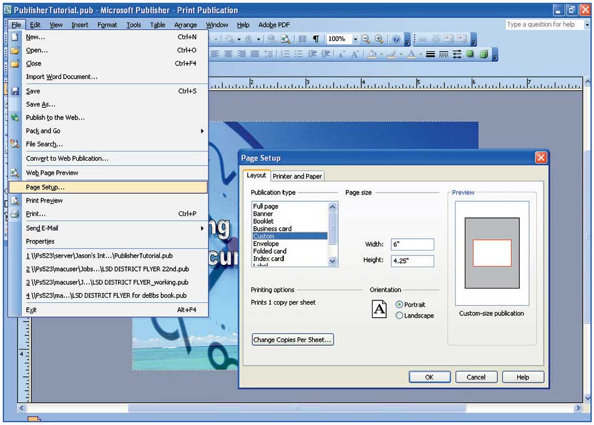Open the Adobe PDF menu
Screen dimensions: 594x425
pyautogui.click(x=274, y=25)
